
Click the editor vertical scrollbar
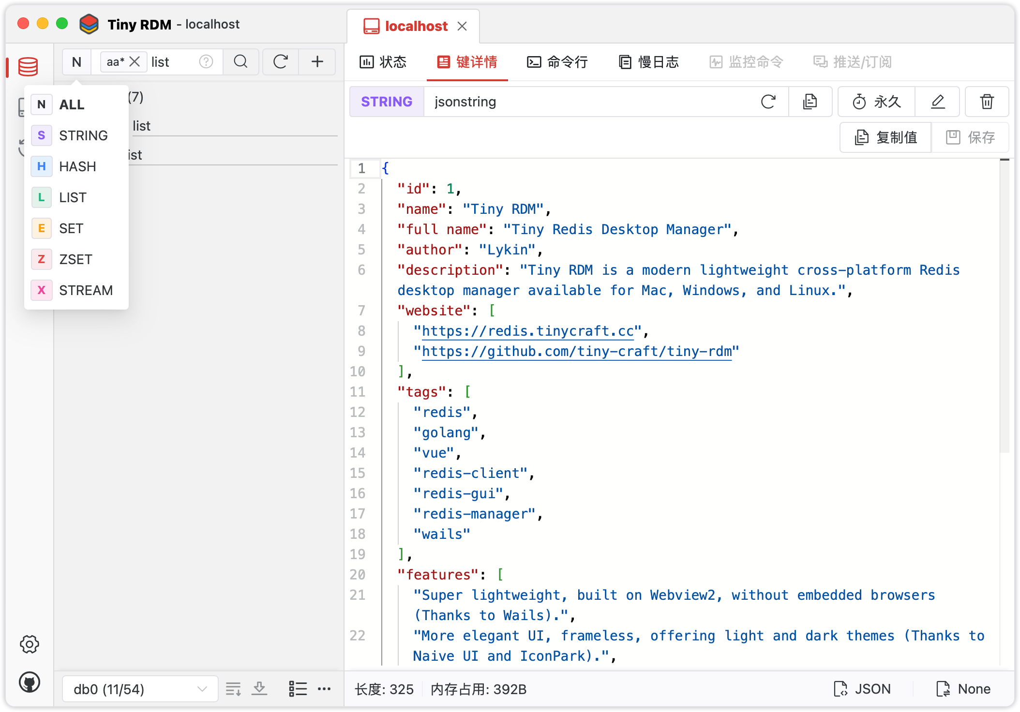[x=1005, y=305]
